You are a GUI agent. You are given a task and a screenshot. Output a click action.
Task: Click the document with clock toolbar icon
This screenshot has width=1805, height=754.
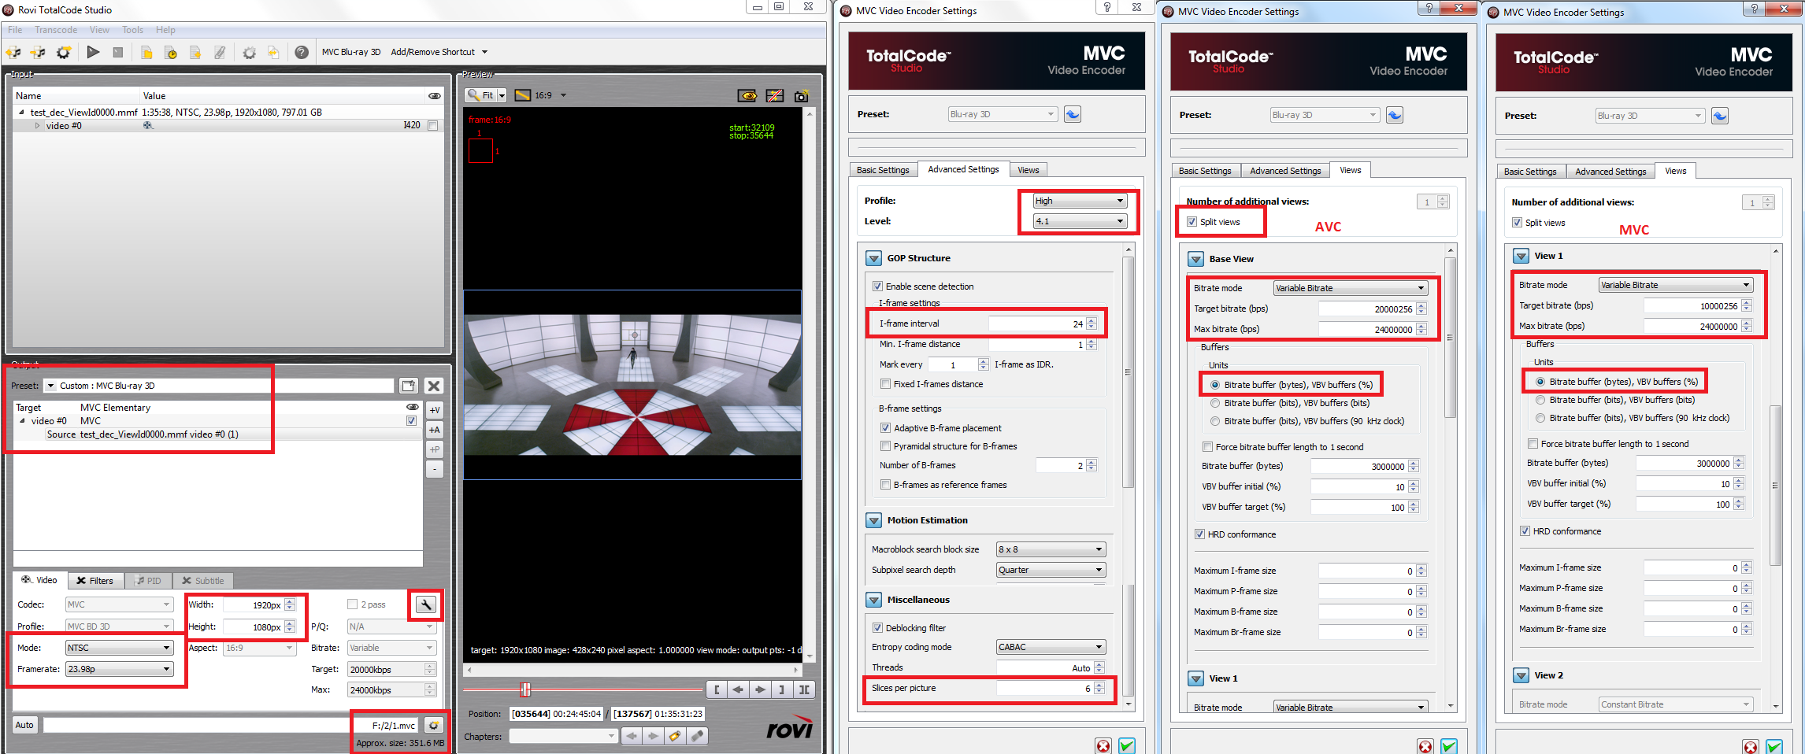click(170, 52)
